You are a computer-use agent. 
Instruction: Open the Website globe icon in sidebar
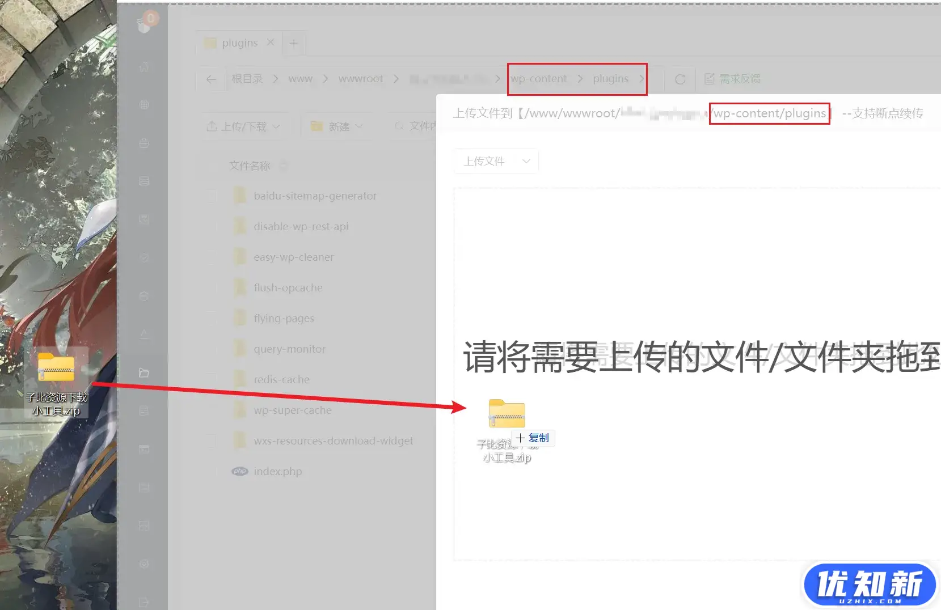coord(144,105)
